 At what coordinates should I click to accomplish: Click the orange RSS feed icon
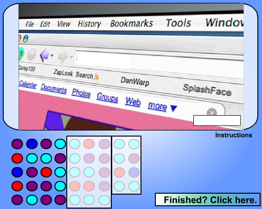tap(96, 77)
